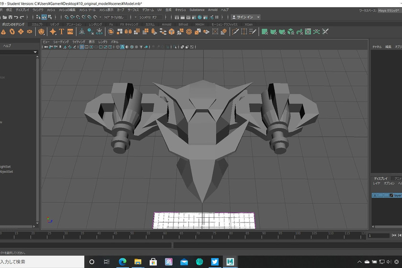Switch to the スカルプト shelf tab
402x268 pixels.
point(37,24)
